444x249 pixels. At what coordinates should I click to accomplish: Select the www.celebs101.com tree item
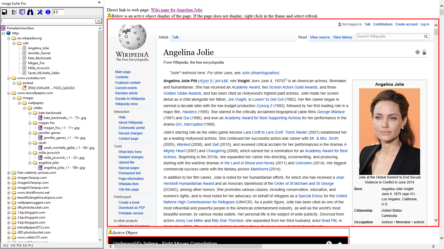coord(32,237)
